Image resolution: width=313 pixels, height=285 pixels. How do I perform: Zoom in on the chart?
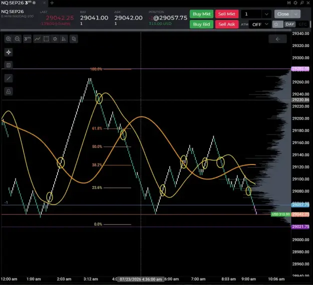click(x=9, y=39)
